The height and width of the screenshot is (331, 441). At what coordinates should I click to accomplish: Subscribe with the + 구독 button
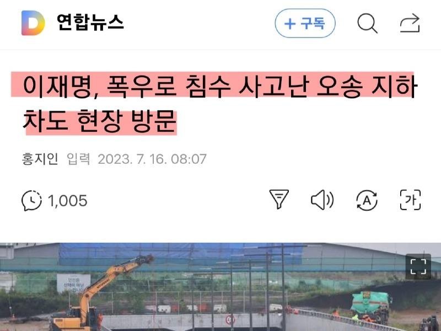305,23
